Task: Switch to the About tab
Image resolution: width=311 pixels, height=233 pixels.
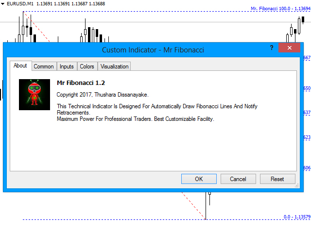Action: tap(20, 66)
